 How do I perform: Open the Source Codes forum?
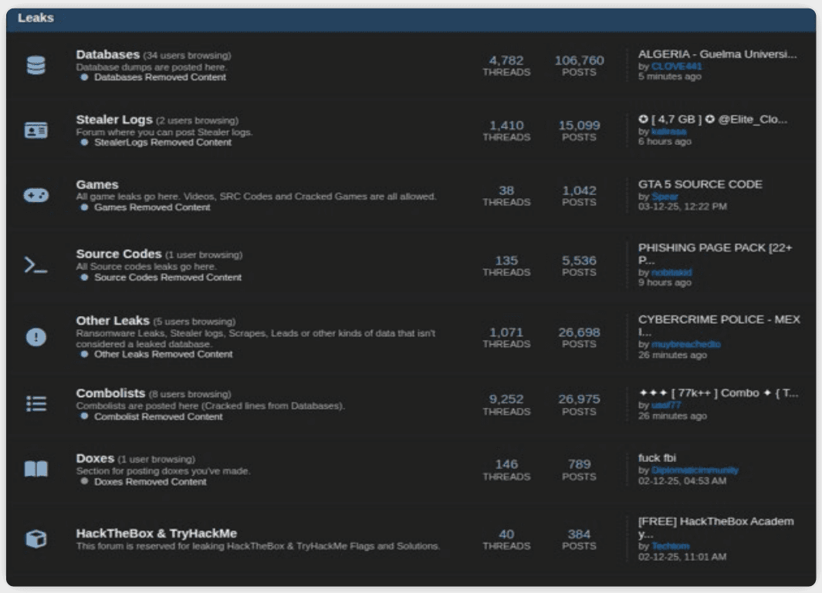(x=119, y=254)
